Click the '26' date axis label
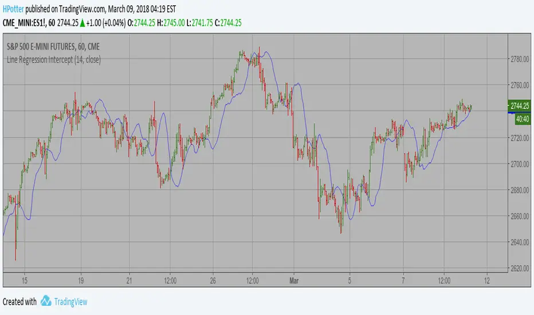Viewport: 534px width, 315px height. tap(213, 281)
